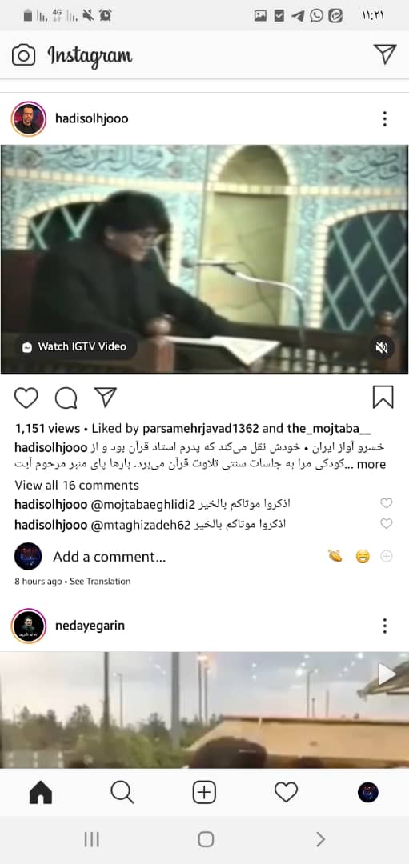This screenshot has height=864, width=409.
Task: Like the hadisolhjooo post with heart icon
Action: point(26,398)
